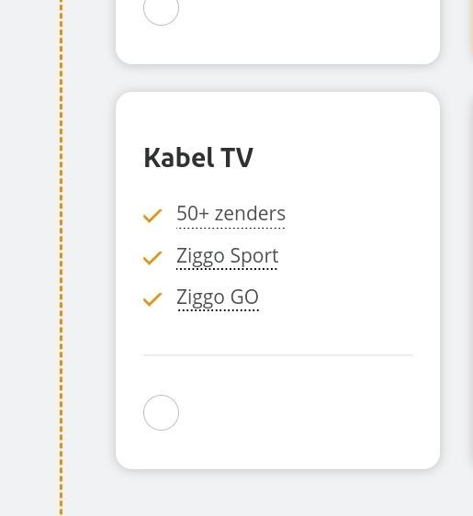Click the checkmark icon beside Ziggo GO
The image size is (473, 516).
coord(152,299)
